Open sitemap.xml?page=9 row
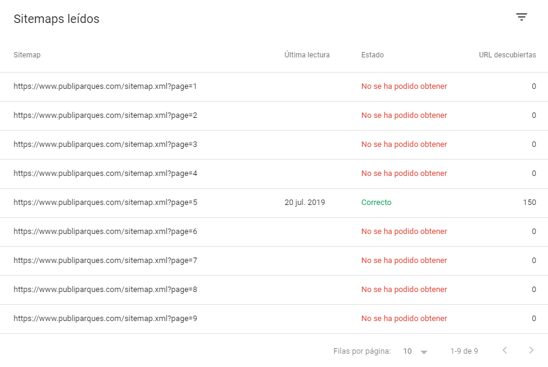548x367 pixels. tap(274, 319)
